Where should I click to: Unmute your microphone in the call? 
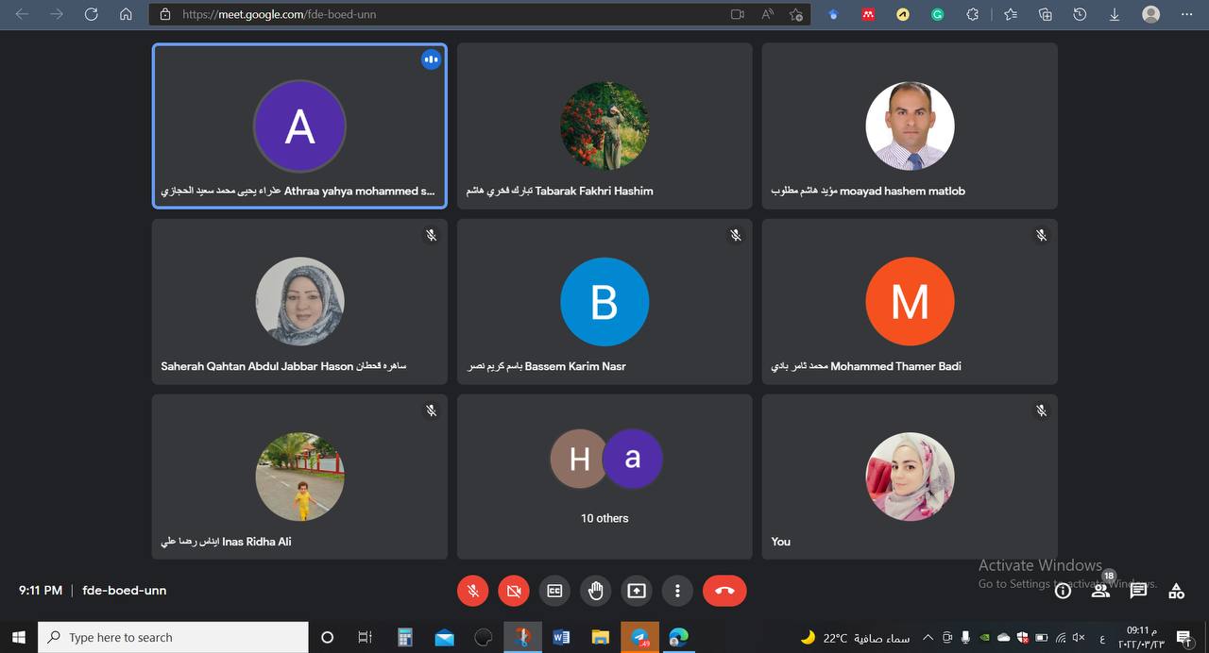pyautogui.click(x=473, y=591)
